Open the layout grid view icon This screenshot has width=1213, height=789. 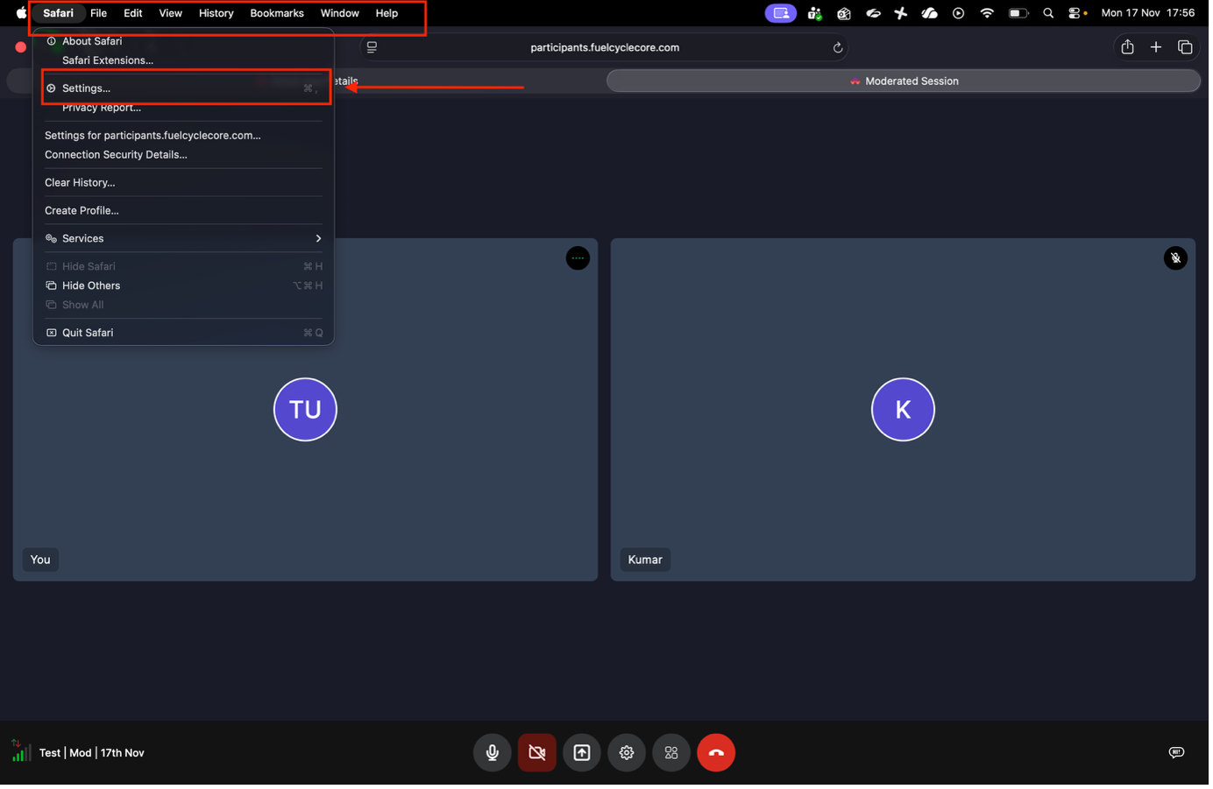pyautogui.click(x=671, y=752)
